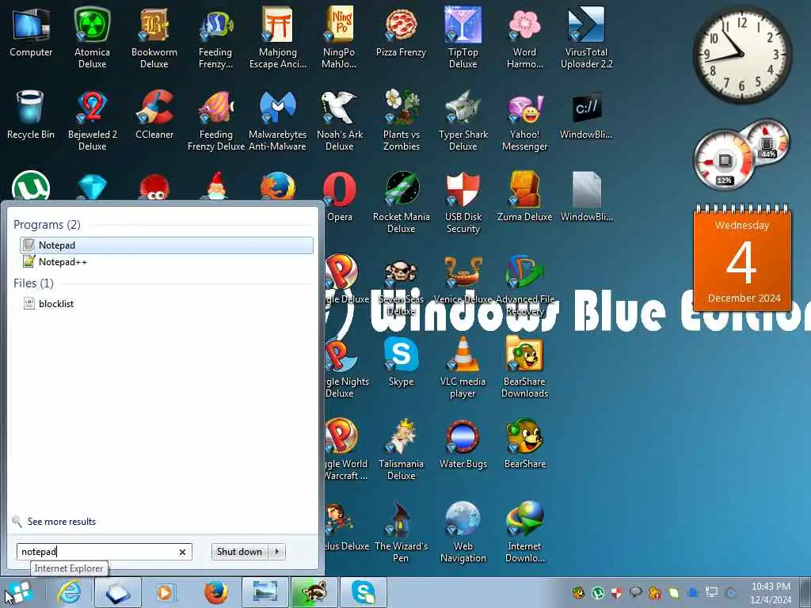Select the BearShare Downloads folder icon
The image size is (811, 608).
point(524,367)
